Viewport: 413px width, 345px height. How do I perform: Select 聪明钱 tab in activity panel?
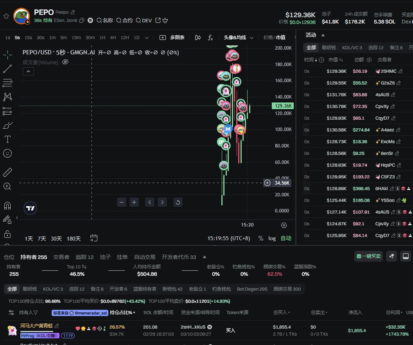click(329, 48)
